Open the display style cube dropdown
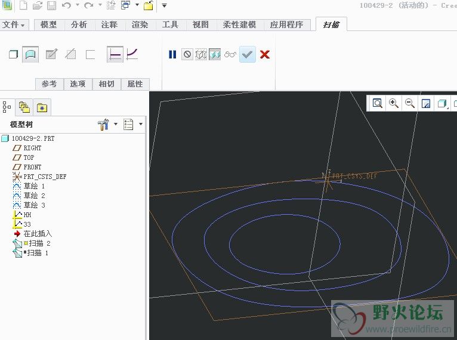Image resolution: width=457 pixels, height=340 pixels. click(x=442, y=103)
